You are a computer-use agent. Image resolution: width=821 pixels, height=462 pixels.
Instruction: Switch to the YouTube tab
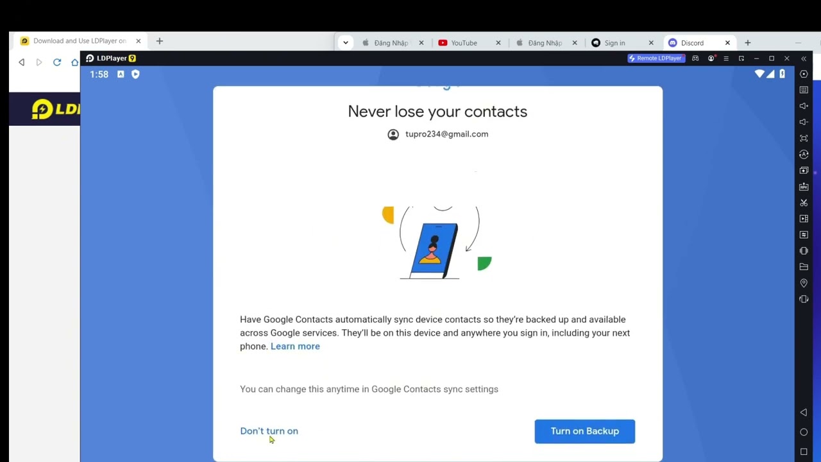click(464, 43)
